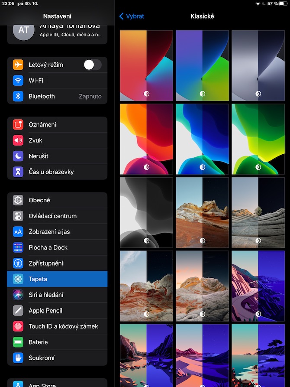This screenshot has height=387, width=290.
Task: Choose the orange-red wave wallpaper
Action: [146, 139]
